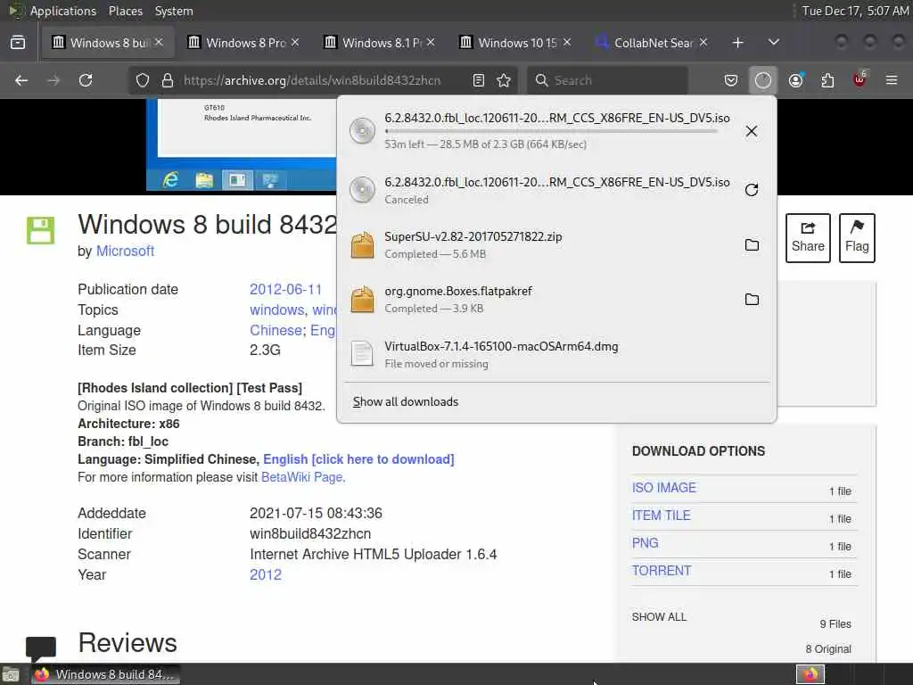Reload the current page
Image resolution: width=913 pixels, height=685 pixels.
(x=86, y=80)
